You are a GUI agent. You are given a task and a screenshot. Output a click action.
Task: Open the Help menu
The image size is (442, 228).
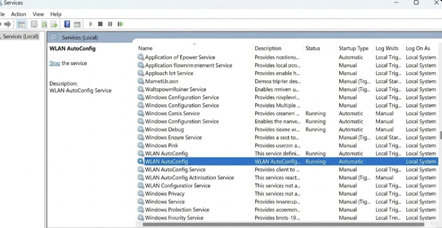[x=56, y=14]
